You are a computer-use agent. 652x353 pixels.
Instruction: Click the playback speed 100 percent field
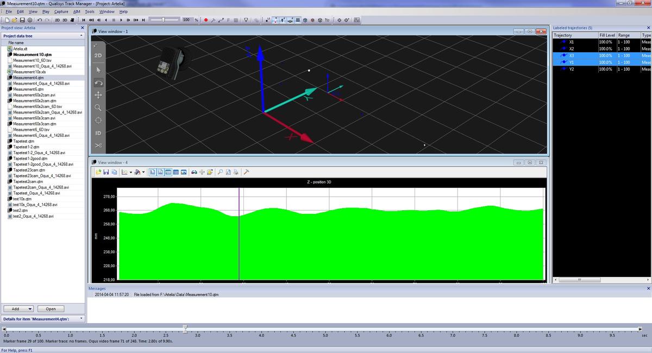(186, 20)
